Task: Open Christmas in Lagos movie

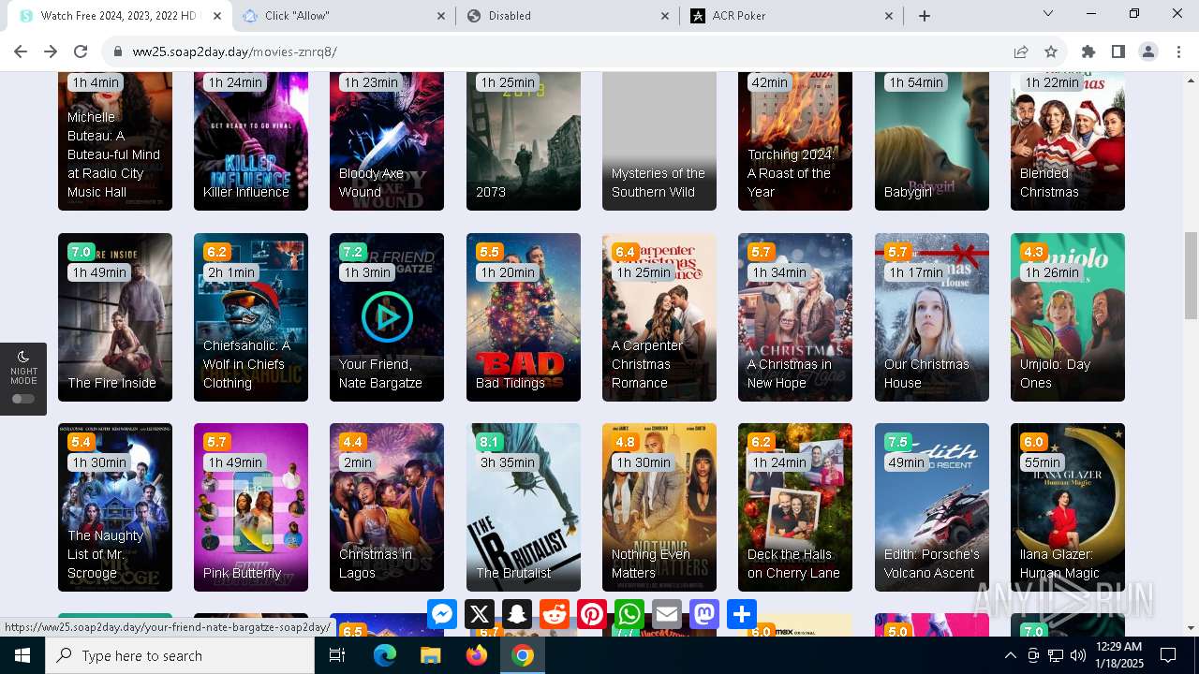Action: [x=387, y=507]
